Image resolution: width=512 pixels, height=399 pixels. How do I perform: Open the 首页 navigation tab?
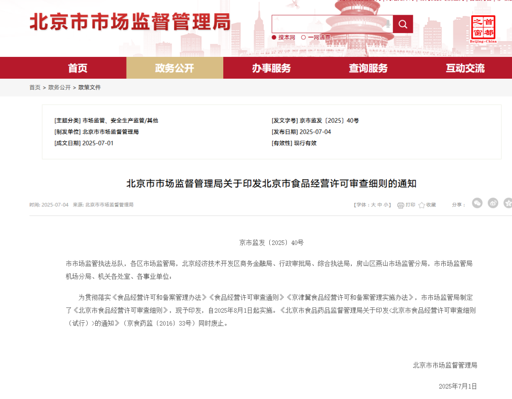(x=78, y=68)
